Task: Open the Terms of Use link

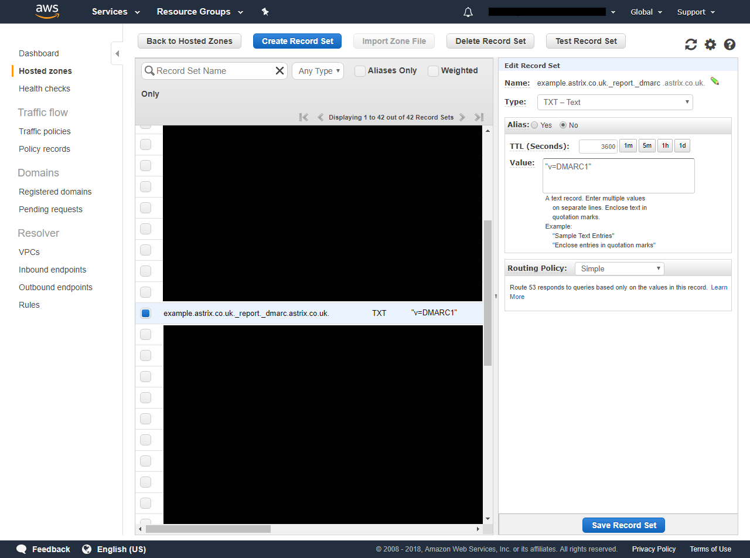Action: pyautogui.click(x=710, y=549)
